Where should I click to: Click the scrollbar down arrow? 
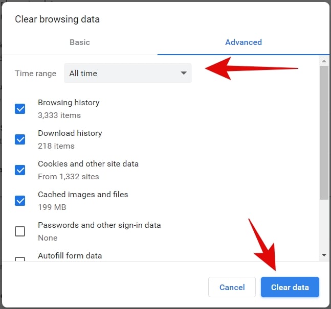click(x=324, y=255)
